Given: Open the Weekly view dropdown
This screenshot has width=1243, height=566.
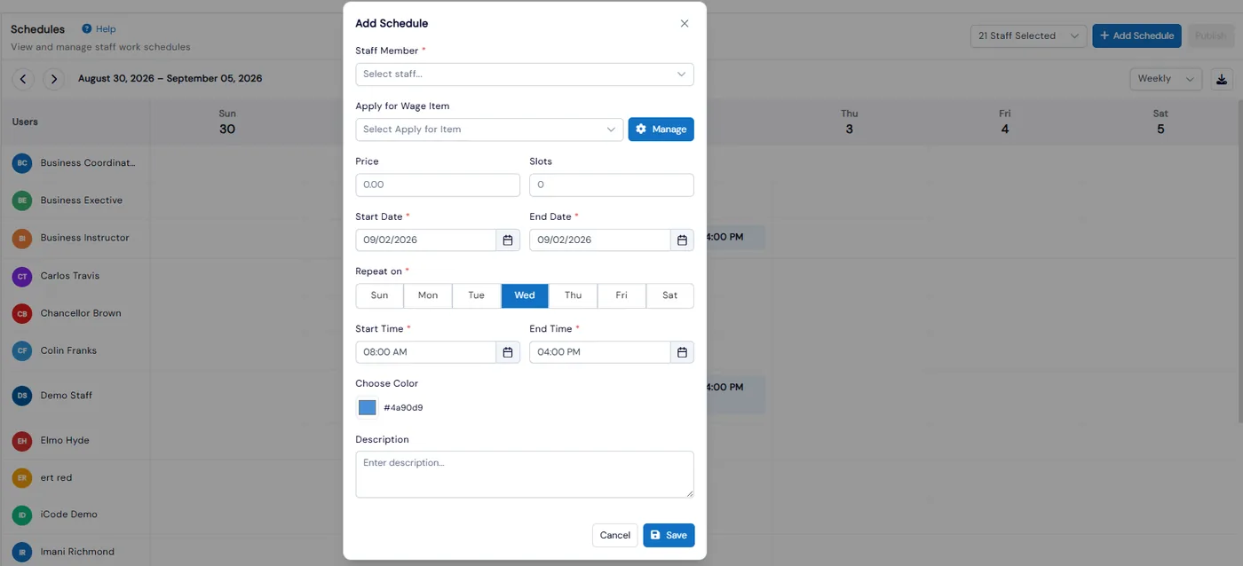Looking at the screenshot, I should click(1167, 79).
